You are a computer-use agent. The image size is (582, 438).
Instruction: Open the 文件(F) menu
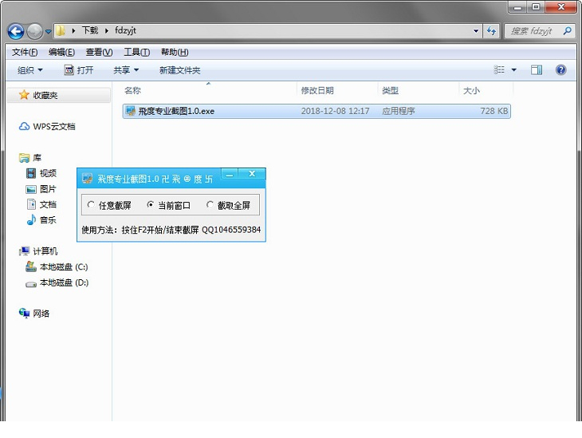[x=25, y=53]
